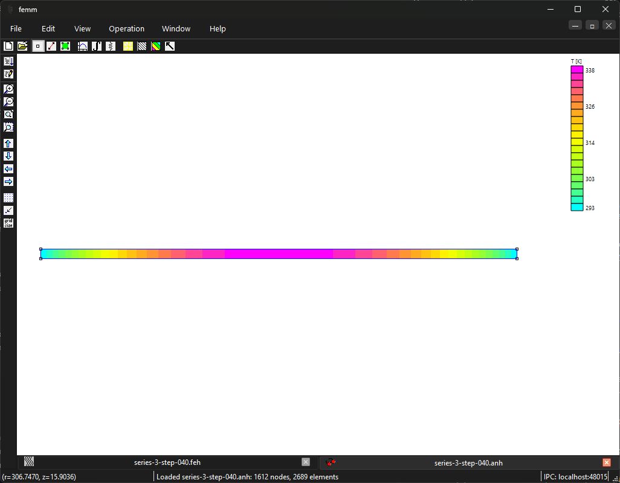The height and width of the screenshot is (483, 620).
Task: Switch to contour line mode
Action: 51,46
